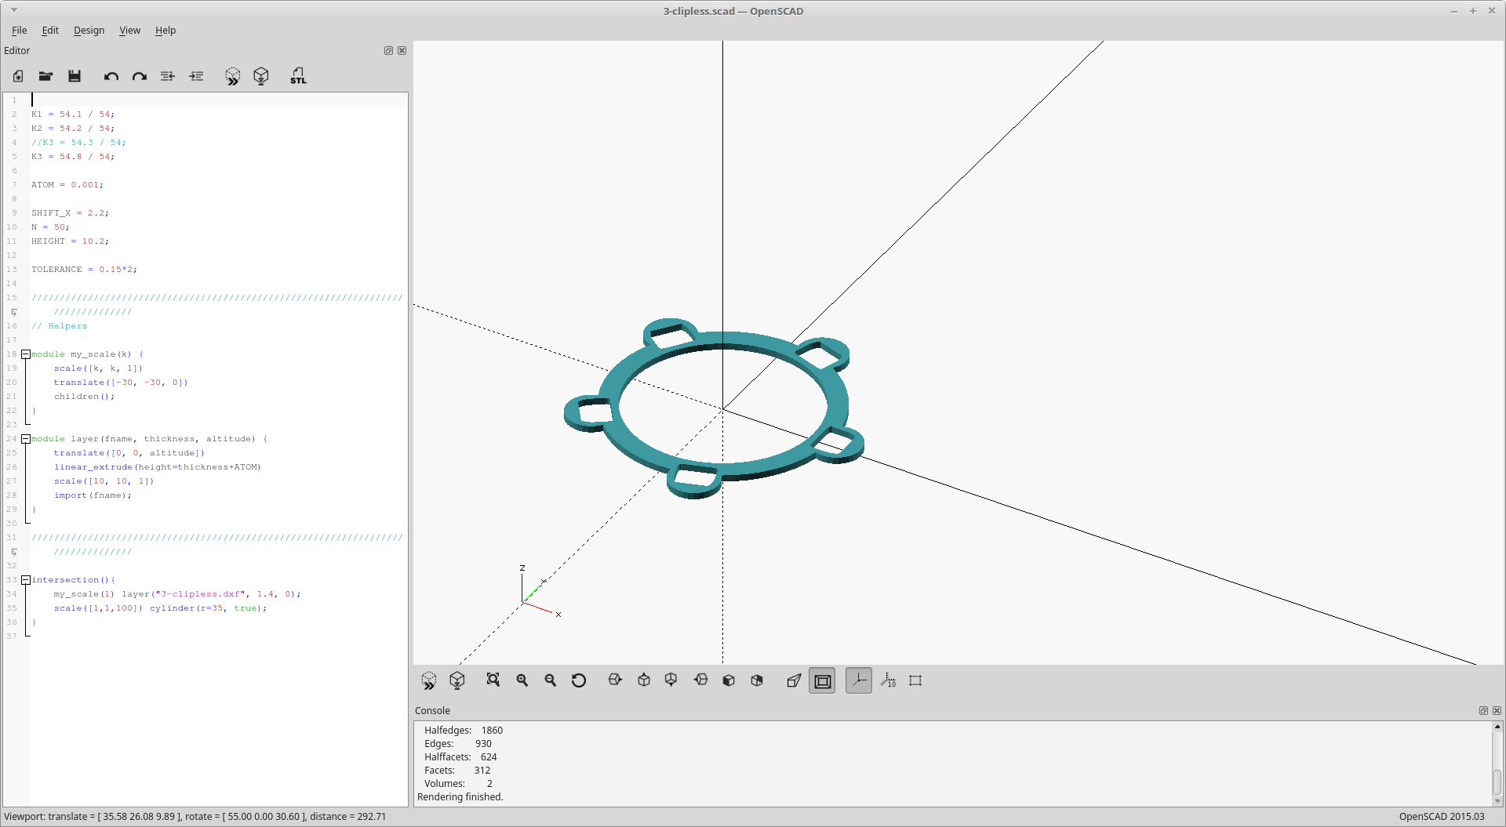Save the file with the floppy icon
Viewport: 1506px width, 827px height.
75,76
